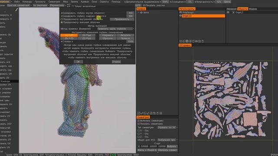This screenshot has height=156, width=278.
Task: Open the Команды menu
Action: (x=27, y=2)
